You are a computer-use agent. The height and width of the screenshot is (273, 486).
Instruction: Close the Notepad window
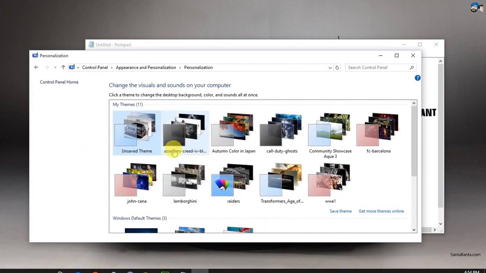point(436,45)
